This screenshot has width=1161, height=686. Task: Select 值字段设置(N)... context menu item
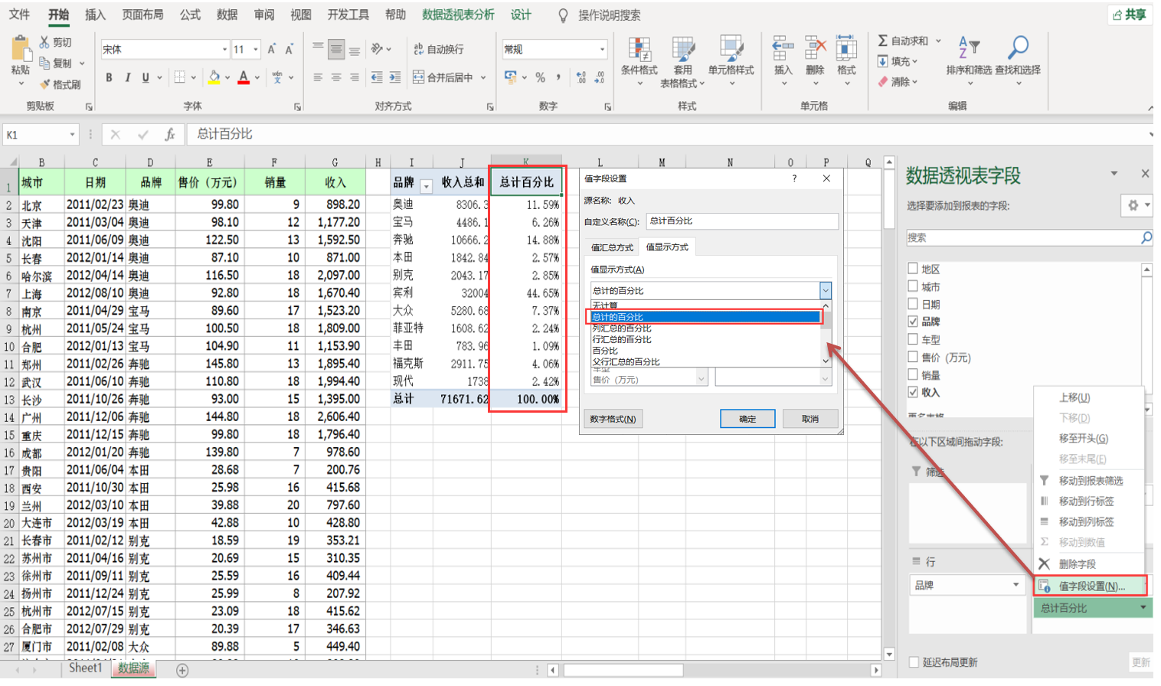1090,586
